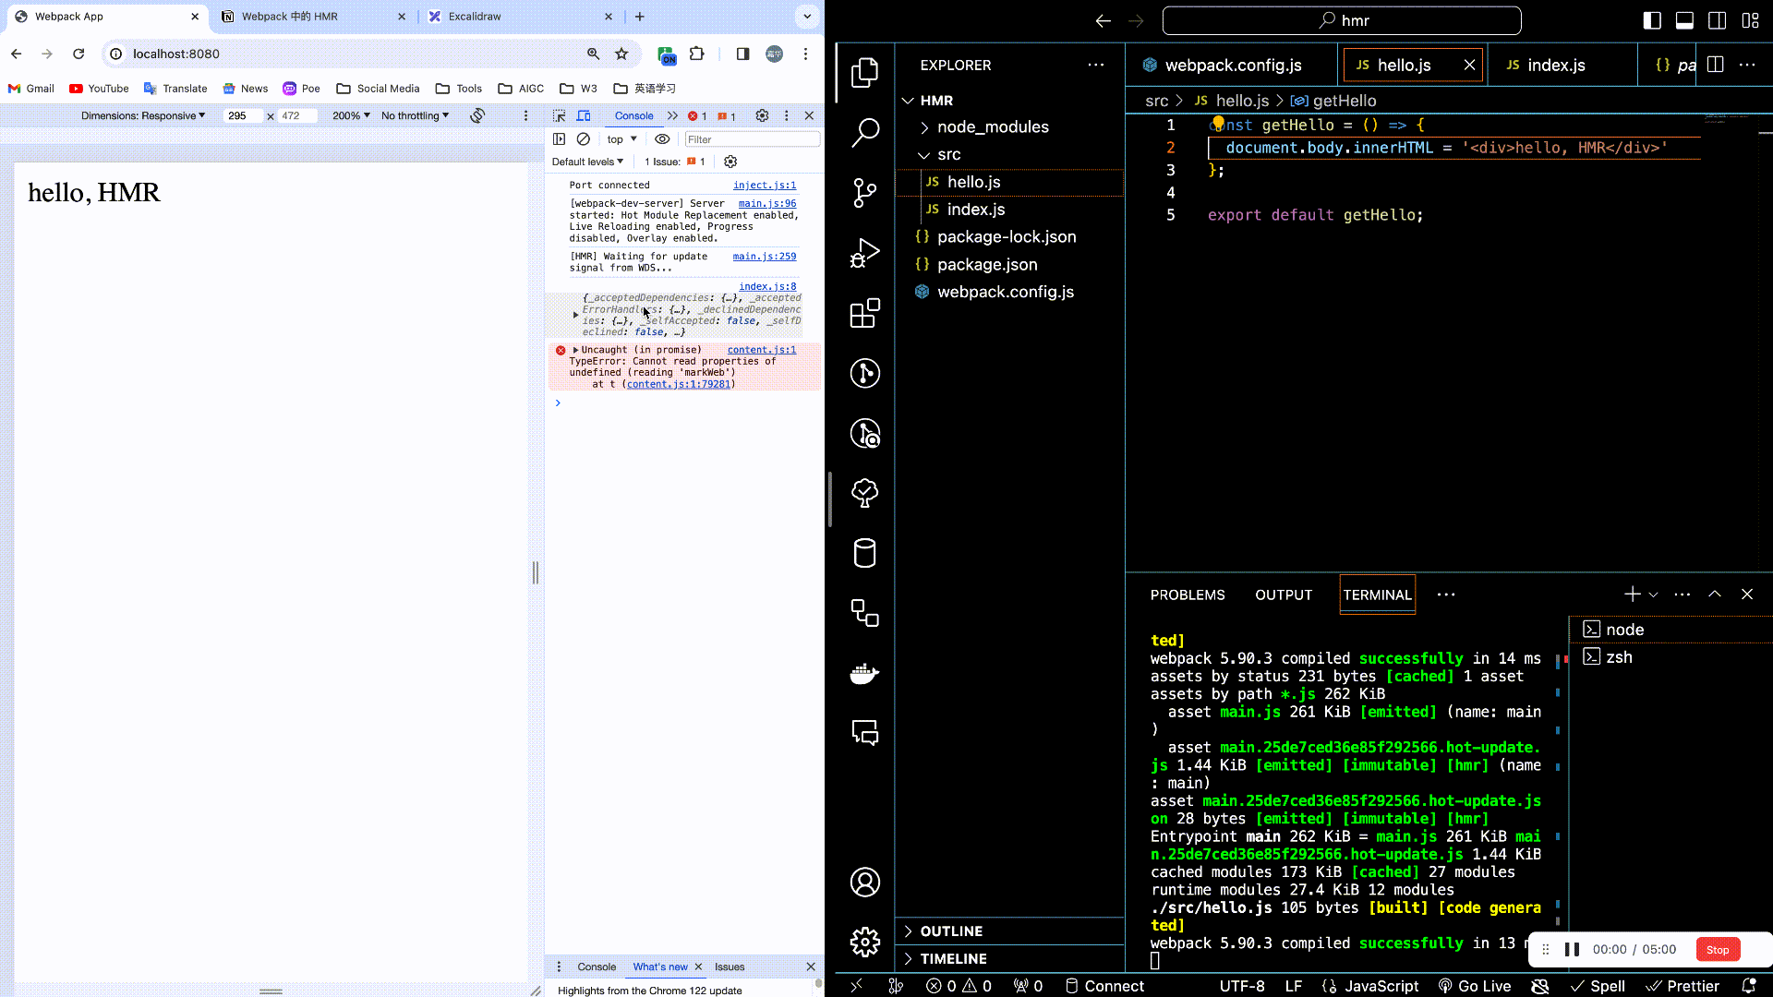
Task: Expand the OUTLINE section
Action: pos(951,931)
